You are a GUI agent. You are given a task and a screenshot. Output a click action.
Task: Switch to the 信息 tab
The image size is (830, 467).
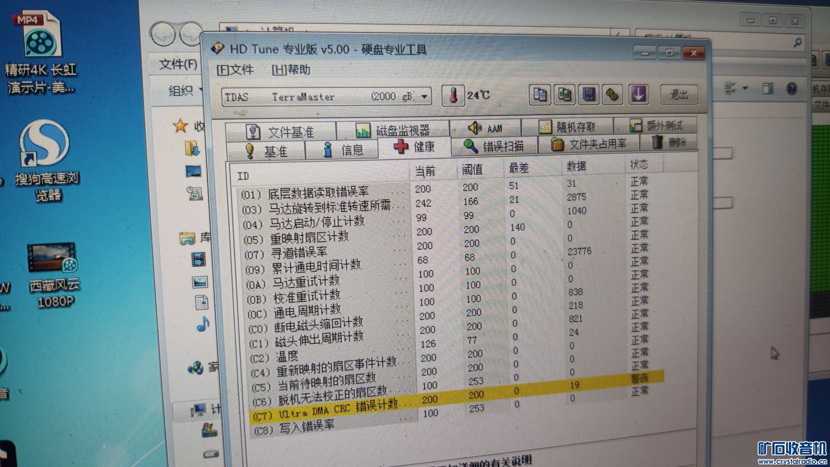[342, 150]
